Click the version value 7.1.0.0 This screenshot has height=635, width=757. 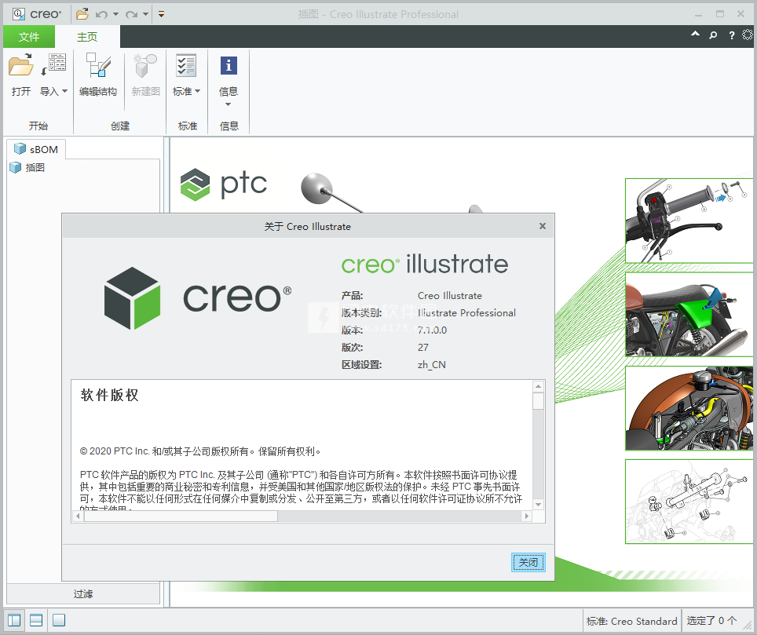coord(432,330)
